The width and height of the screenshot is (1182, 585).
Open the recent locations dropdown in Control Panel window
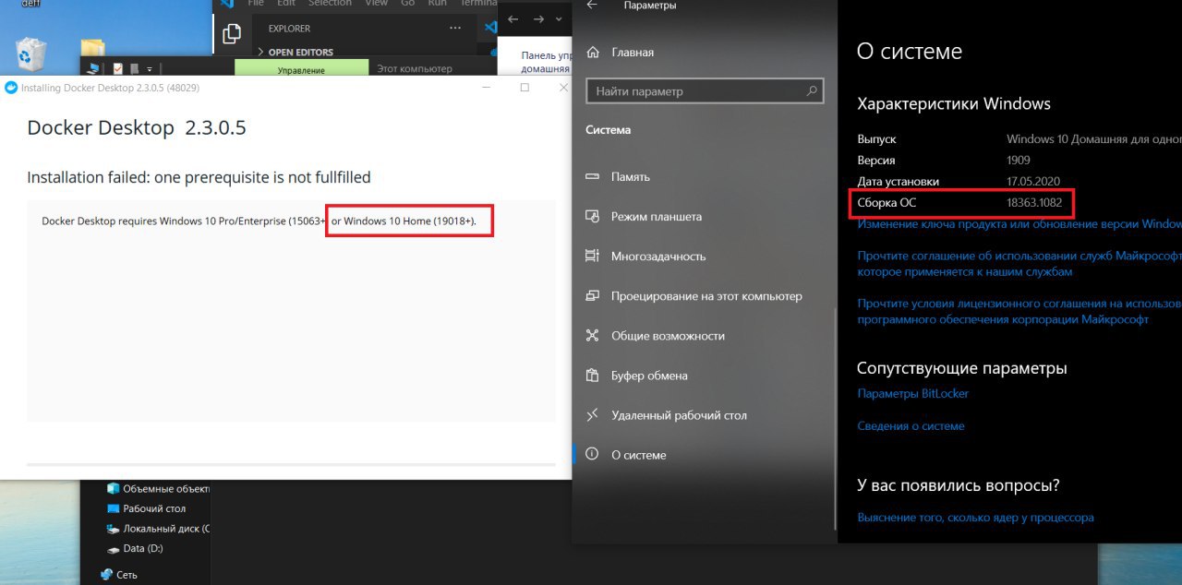pos(560,20)
